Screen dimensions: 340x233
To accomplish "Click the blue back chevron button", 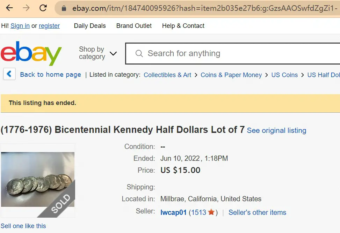I will 9,74.
